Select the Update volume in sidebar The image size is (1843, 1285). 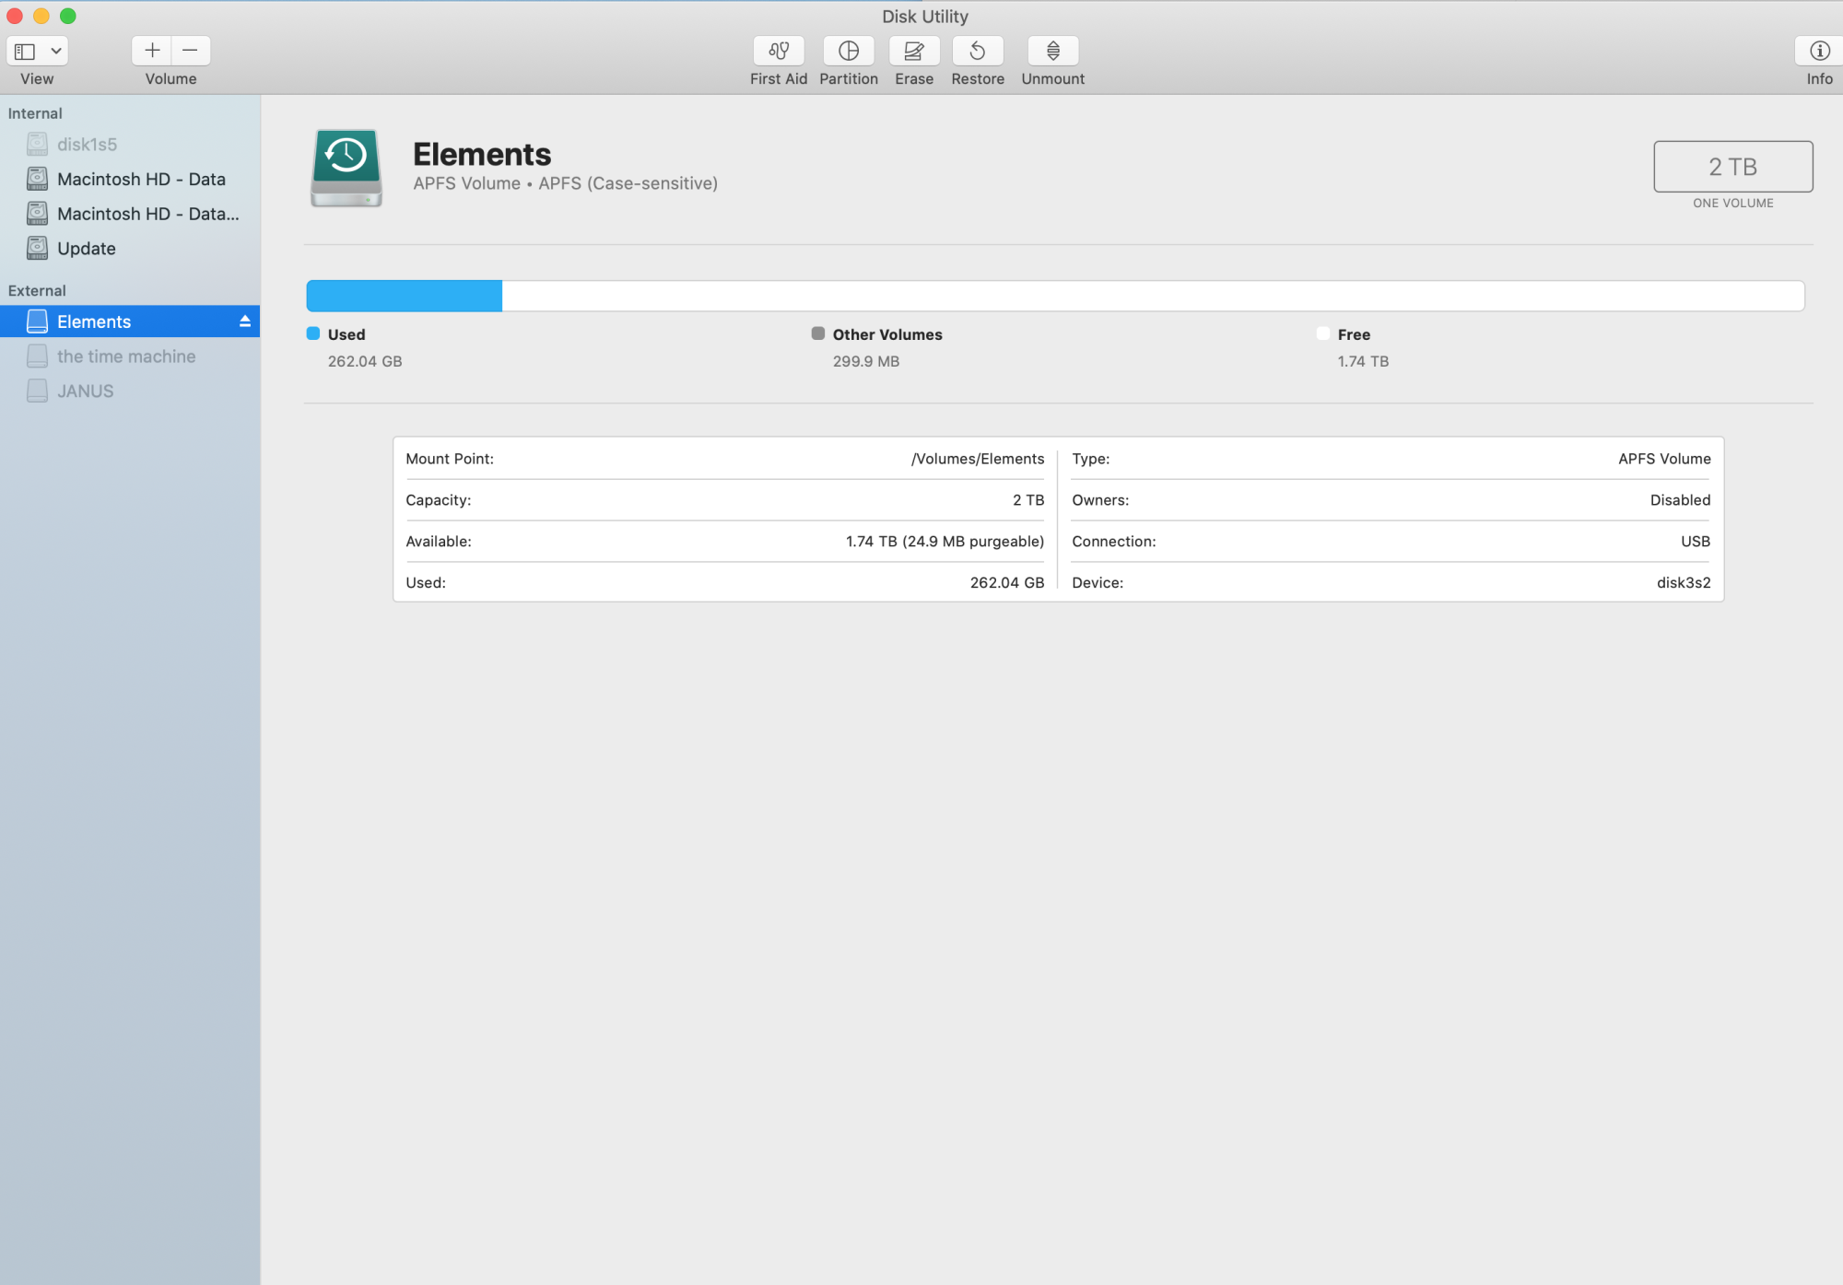click(x=86, y=249)
